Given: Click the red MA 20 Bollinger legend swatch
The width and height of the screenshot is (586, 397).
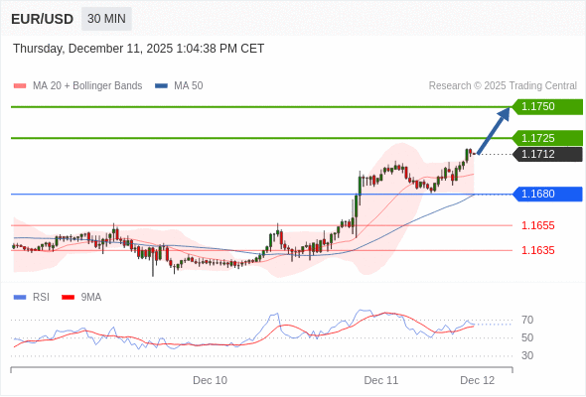Looking at the screenshot, I should pyautogui.click(x=20, y=86).
